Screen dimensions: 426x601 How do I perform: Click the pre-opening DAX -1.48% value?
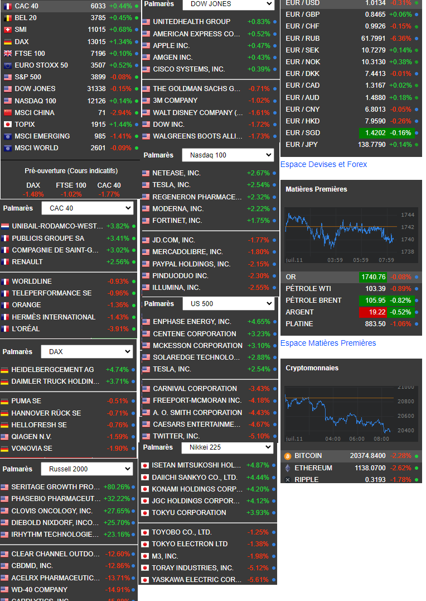coord(33,194)
